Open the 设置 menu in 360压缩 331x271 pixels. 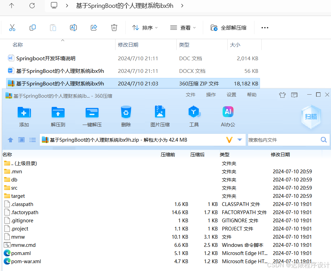click(x=231, y=95)
